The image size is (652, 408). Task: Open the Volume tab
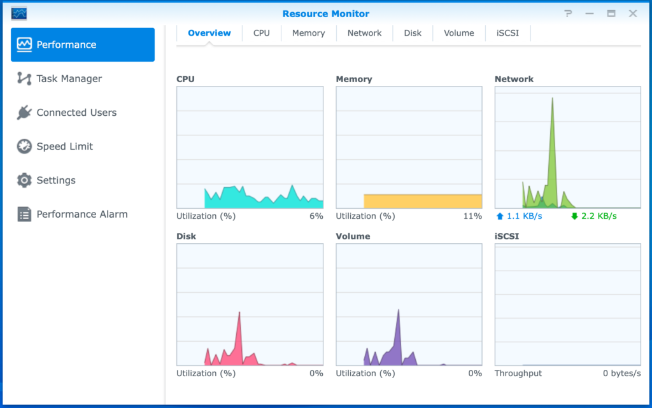[458, 32]
